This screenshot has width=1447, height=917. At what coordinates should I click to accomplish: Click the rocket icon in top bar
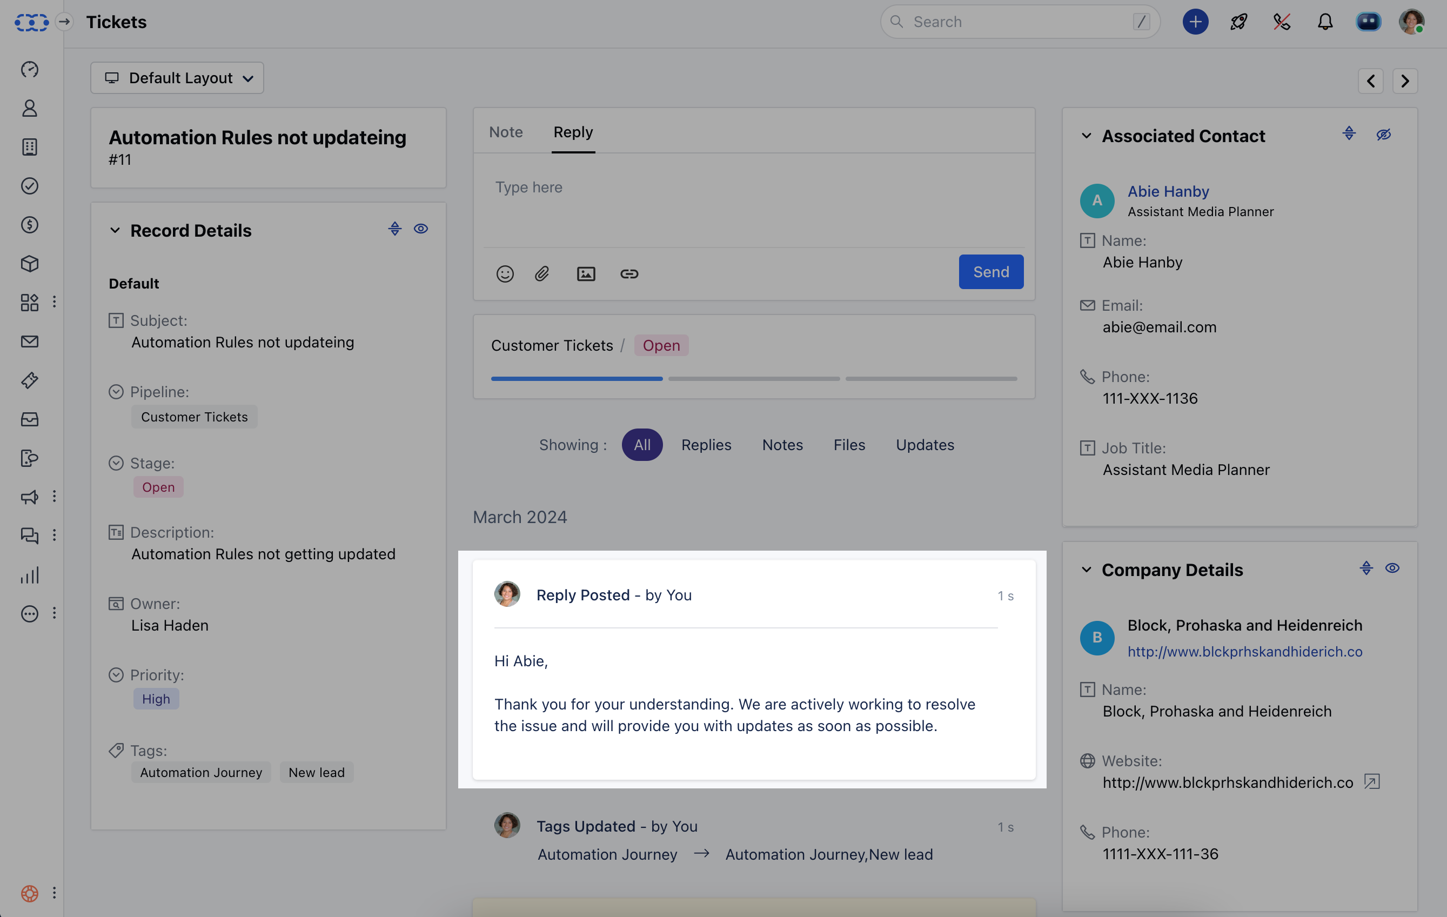point(1238,22)
